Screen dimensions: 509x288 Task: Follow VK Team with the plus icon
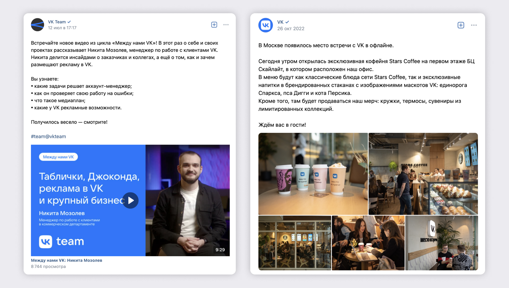(214, 25)
